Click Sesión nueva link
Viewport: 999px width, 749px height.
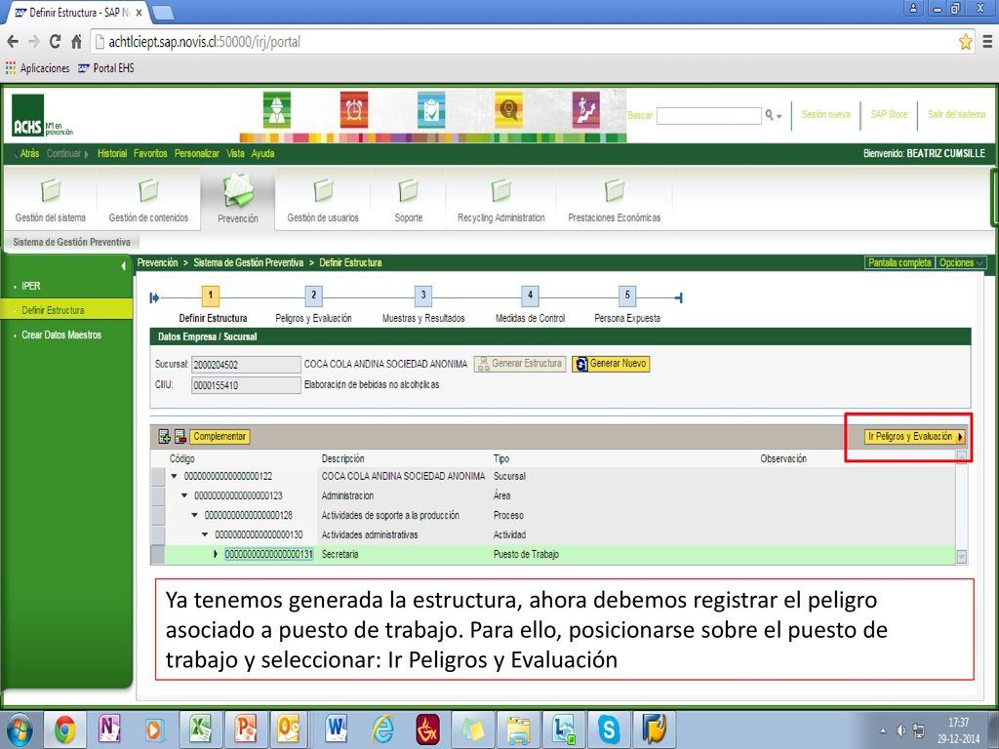tap(825, 115)
